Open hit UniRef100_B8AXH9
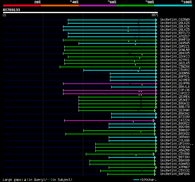 point(175,161)
